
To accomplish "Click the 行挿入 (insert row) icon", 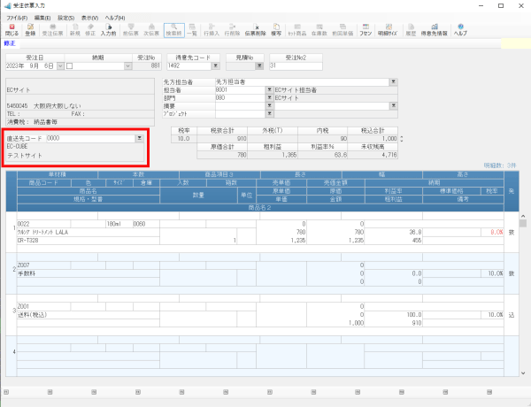I will (212, 30).
